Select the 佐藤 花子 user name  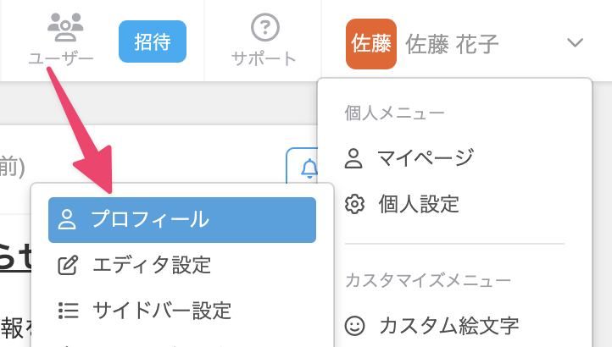(x=452, y=44)
